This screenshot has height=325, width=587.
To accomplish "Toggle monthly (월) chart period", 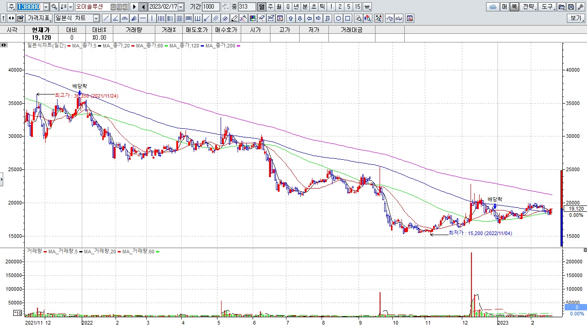I will pyautogui.click(x=279, y=7).
